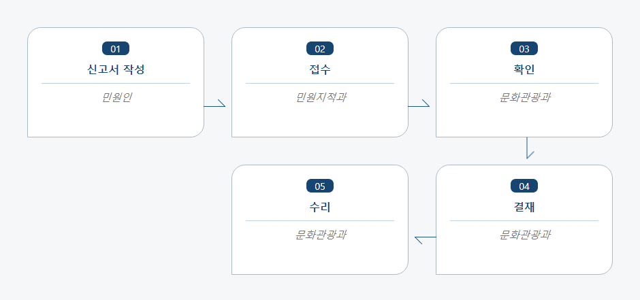The image size is (640, 300).
Task: Click the left arrow between steps 04 and 05
Action: click(426, 239)
